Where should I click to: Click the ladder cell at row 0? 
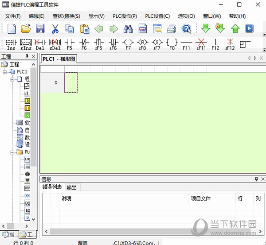point(71,82)
